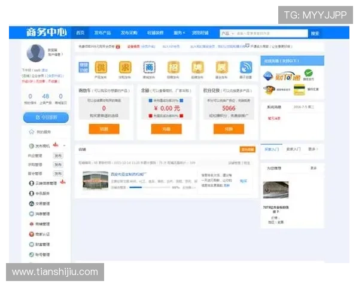Click the red gift icon in the notice bar
The width and height of the screenshot is (359, 287).
tap(118, 47)
